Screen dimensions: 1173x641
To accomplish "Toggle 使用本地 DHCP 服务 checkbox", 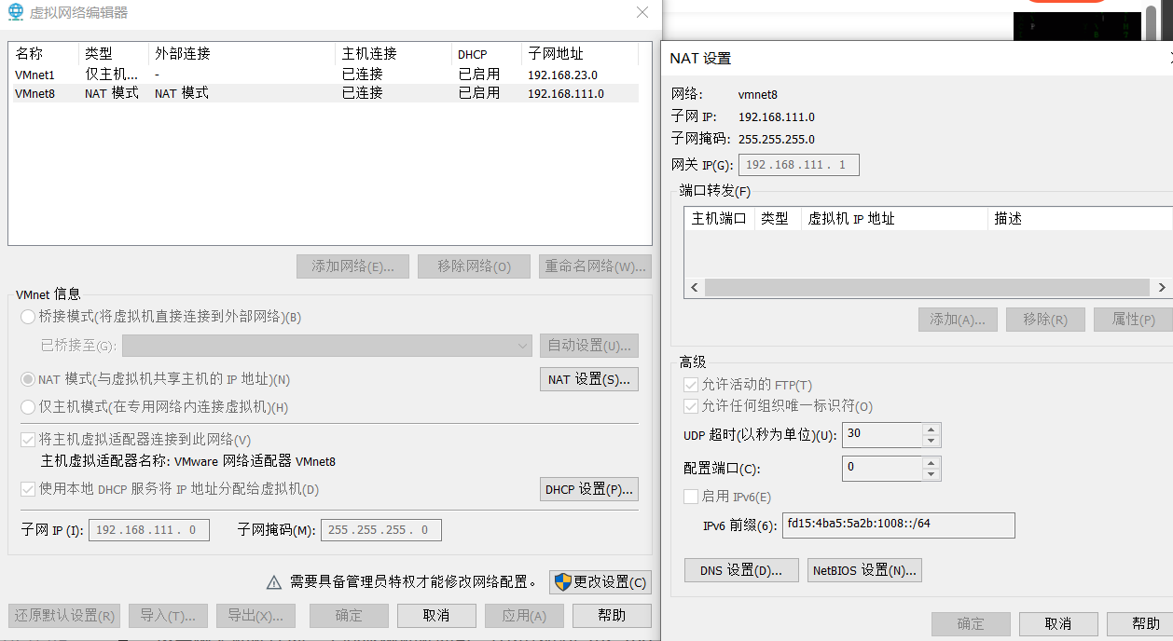I will point(28,489).
